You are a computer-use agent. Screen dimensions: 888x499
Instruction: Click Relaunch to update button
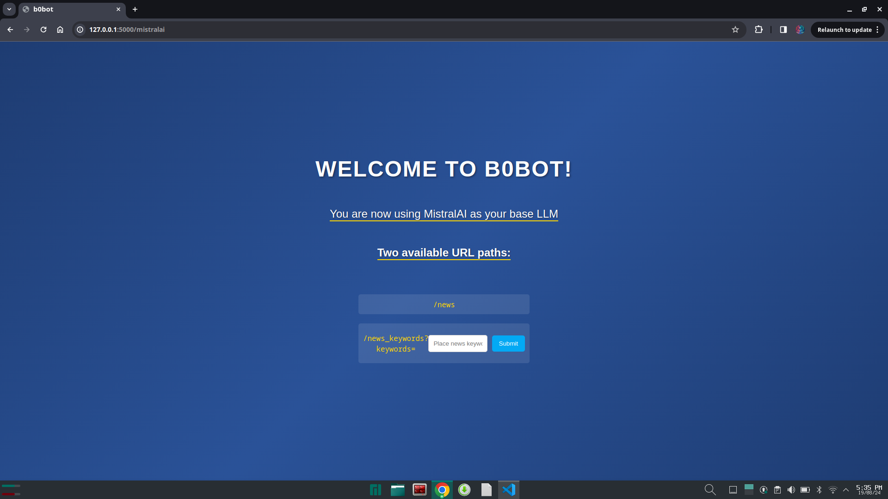pos(844,30)
